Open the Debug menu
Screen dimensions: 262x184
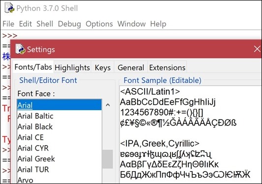[69, 24]
